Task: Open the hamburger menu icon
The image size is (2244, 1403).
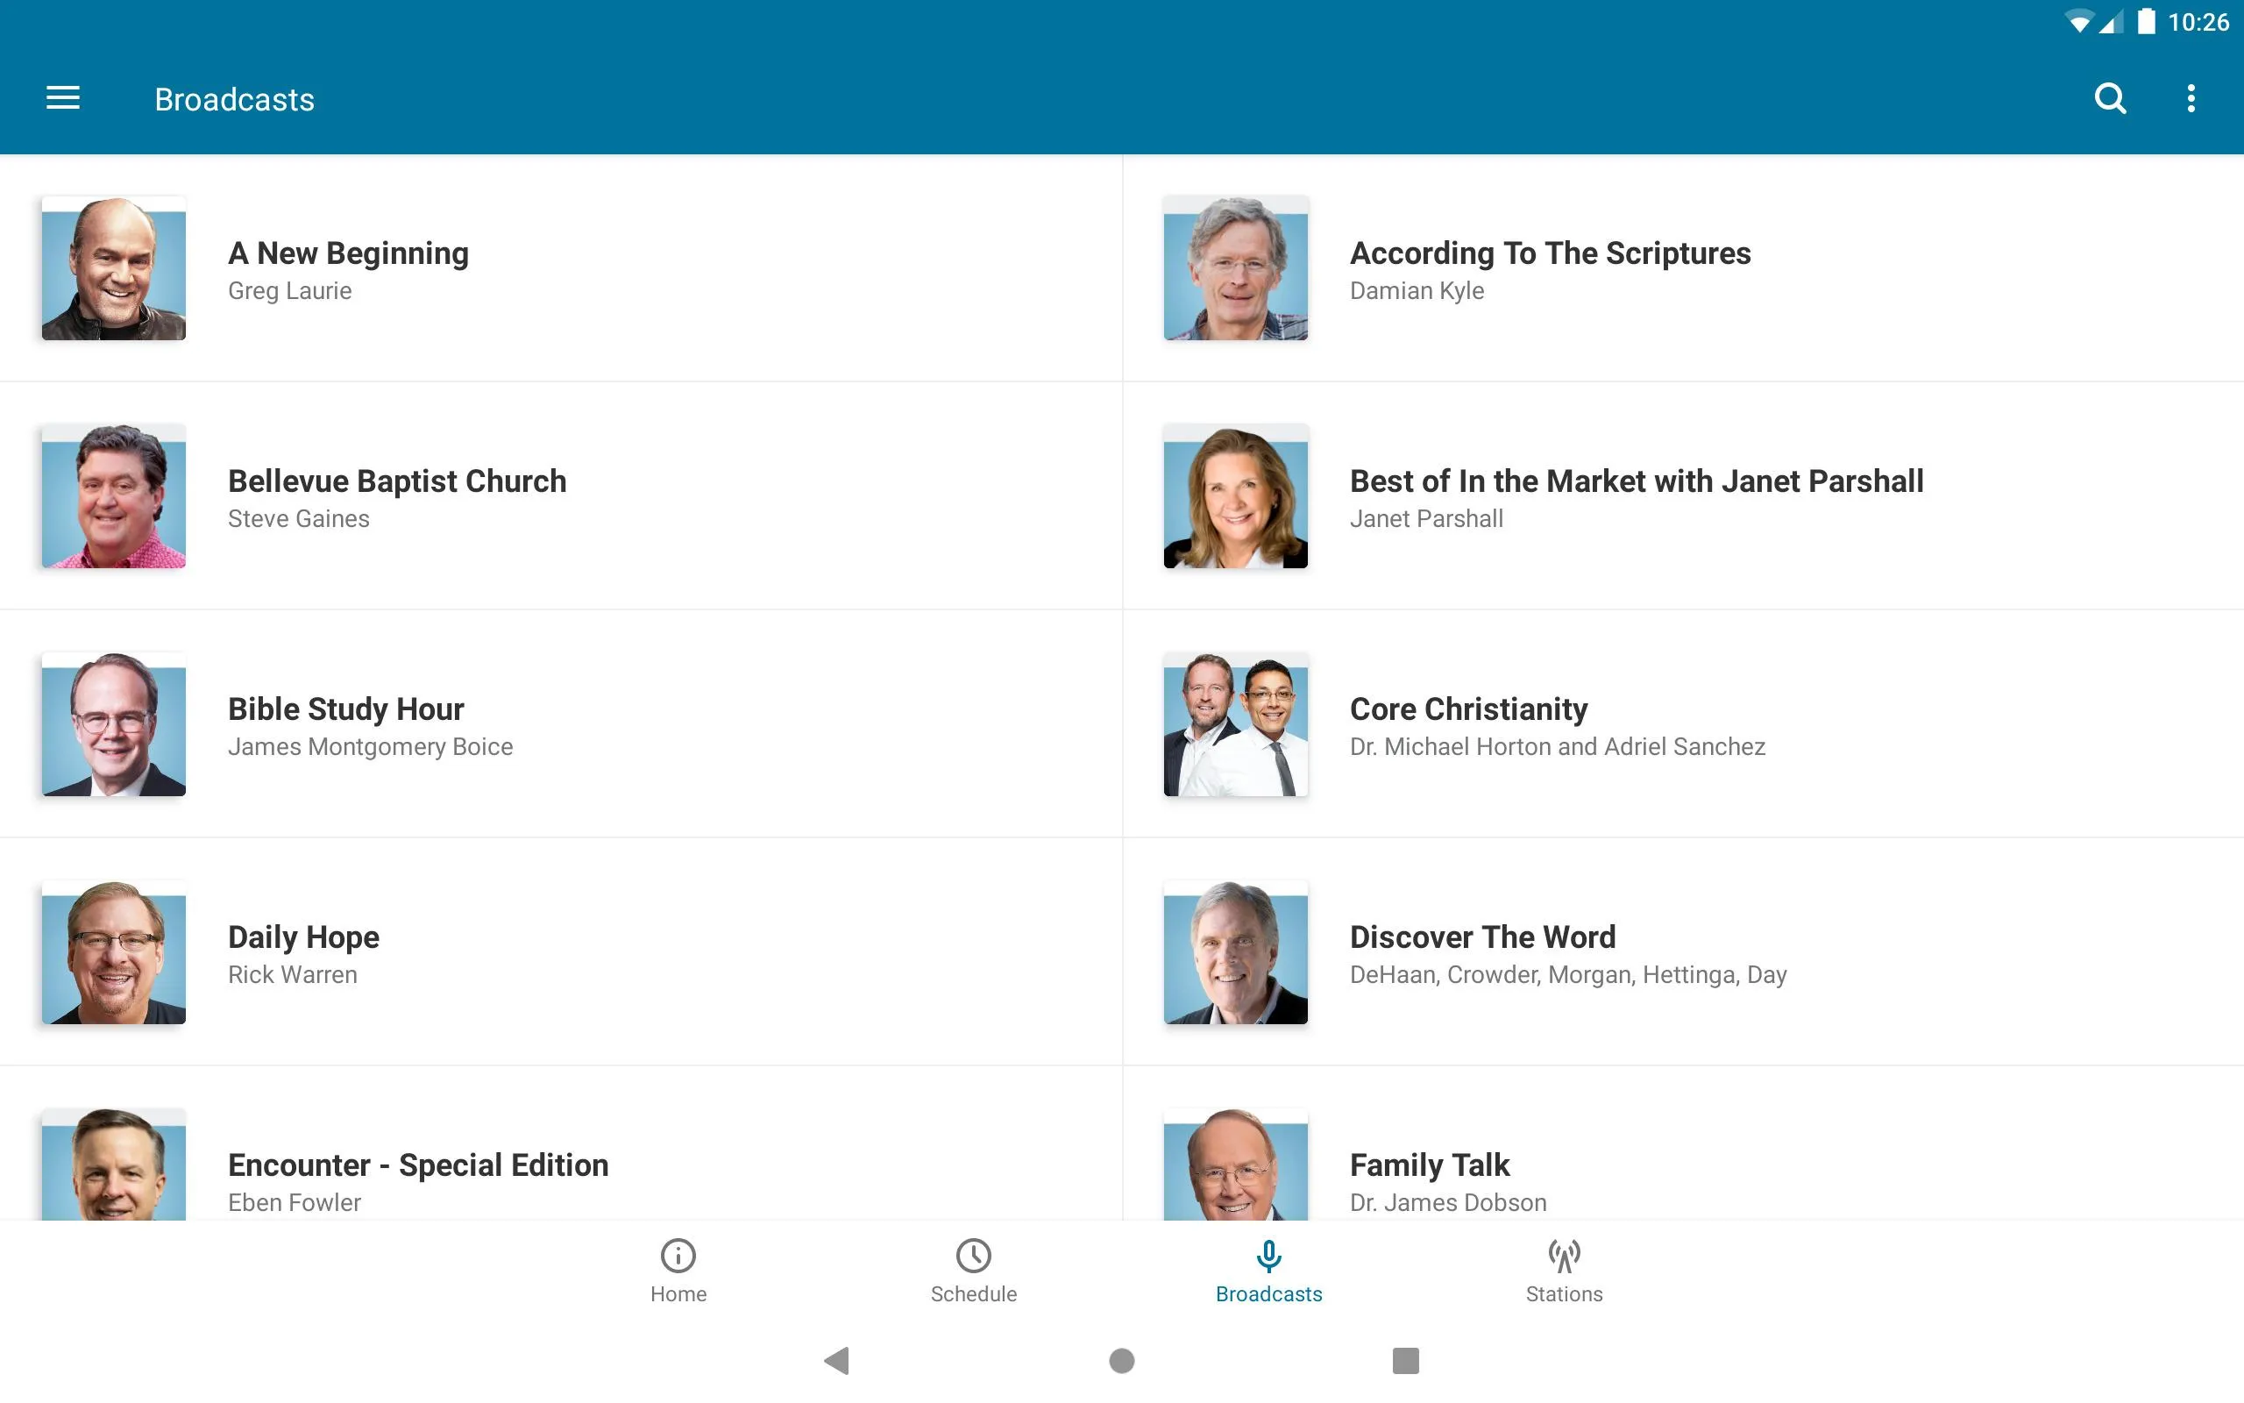Action: coord(63,98)
